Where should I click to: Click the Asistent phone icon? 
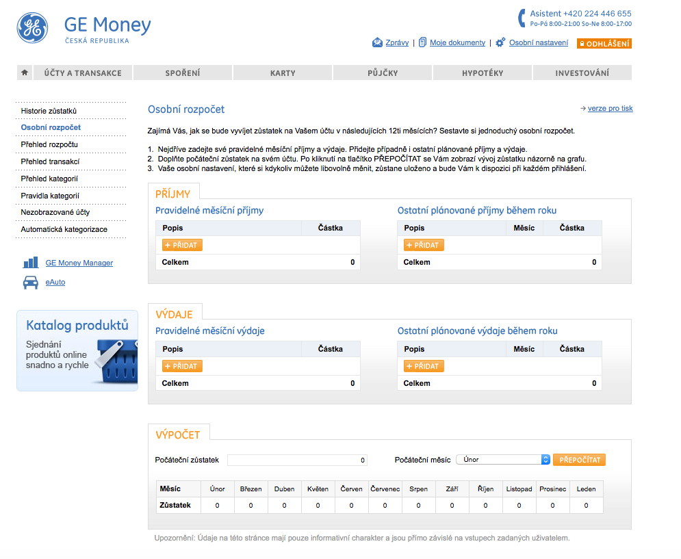(522, 18)
